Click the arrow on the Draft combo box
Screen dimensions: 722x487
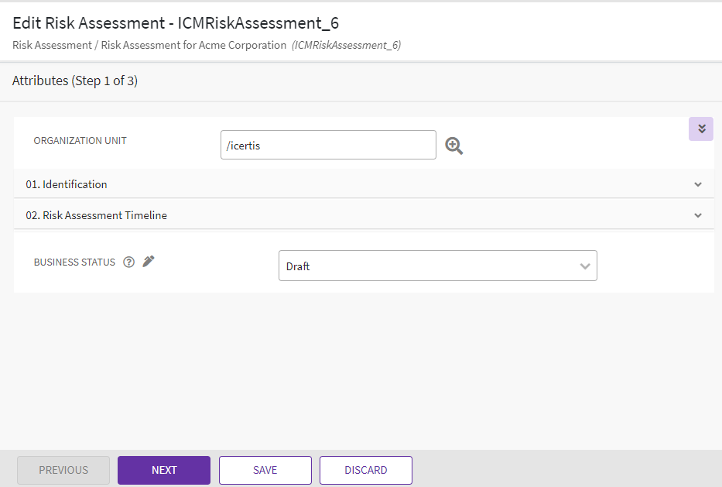click(x=585, y=266)
